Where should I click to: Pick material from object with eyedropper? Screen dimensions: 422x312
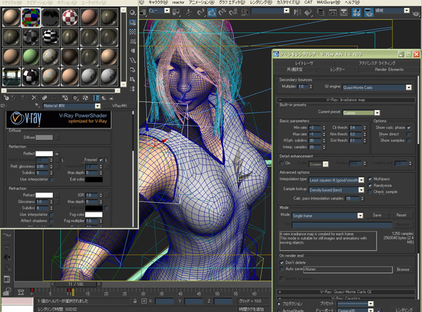(38, 105)
